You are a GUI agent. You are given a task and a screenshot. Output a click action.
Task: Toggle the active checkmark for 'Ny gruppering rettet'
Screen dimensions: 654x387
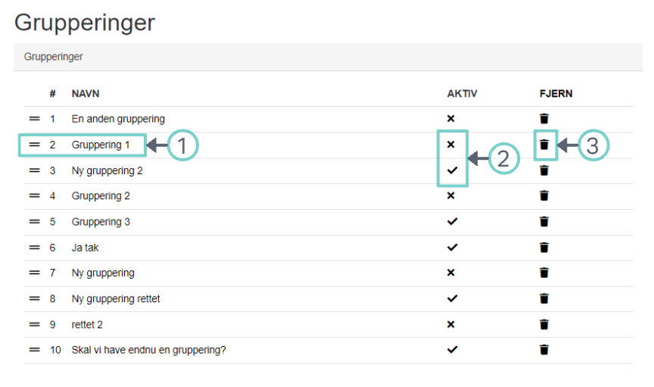452,299
